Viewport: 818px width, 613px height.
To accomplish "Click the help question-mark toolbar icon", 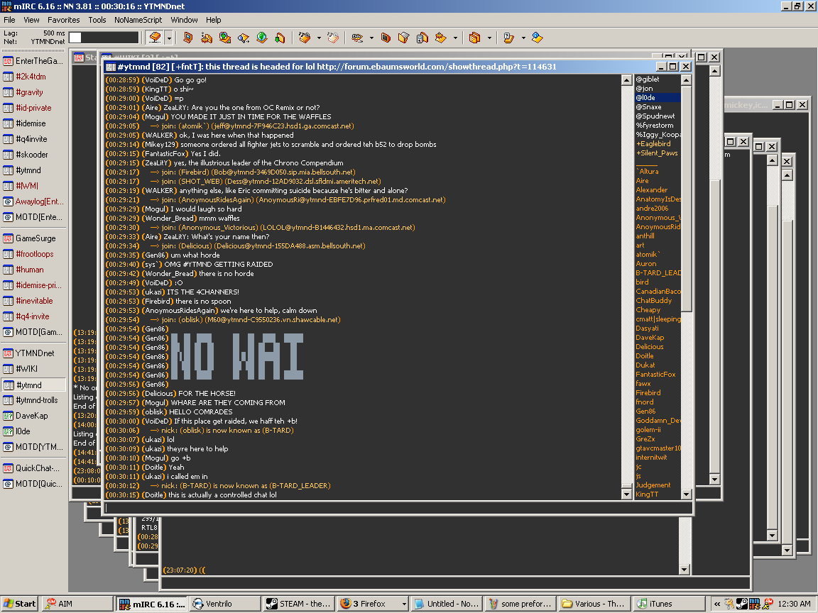I will (x=508, y=38).
